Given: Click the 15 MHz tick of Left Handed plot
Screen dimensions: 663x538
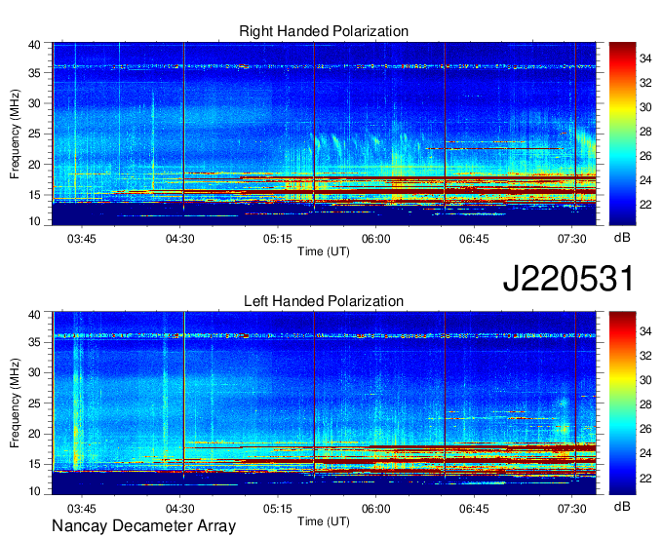Looking at the screenshot, I should point(34,465).
